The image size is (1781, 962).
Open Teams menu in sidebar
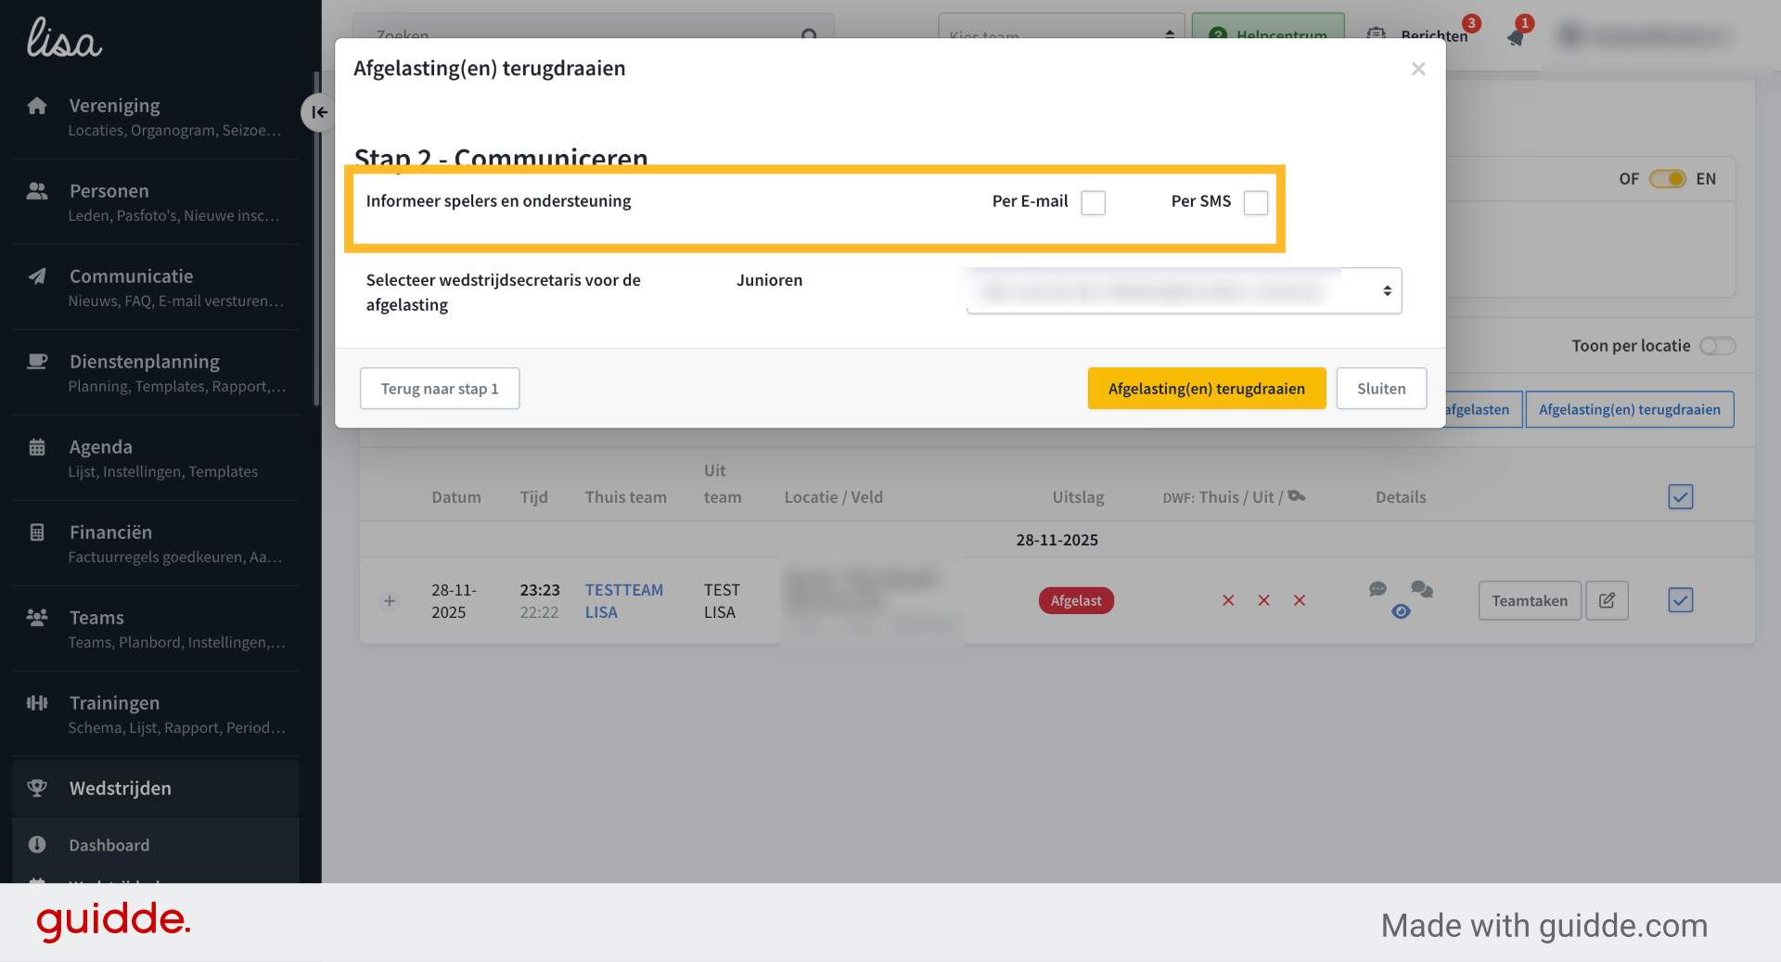point(156,629)
